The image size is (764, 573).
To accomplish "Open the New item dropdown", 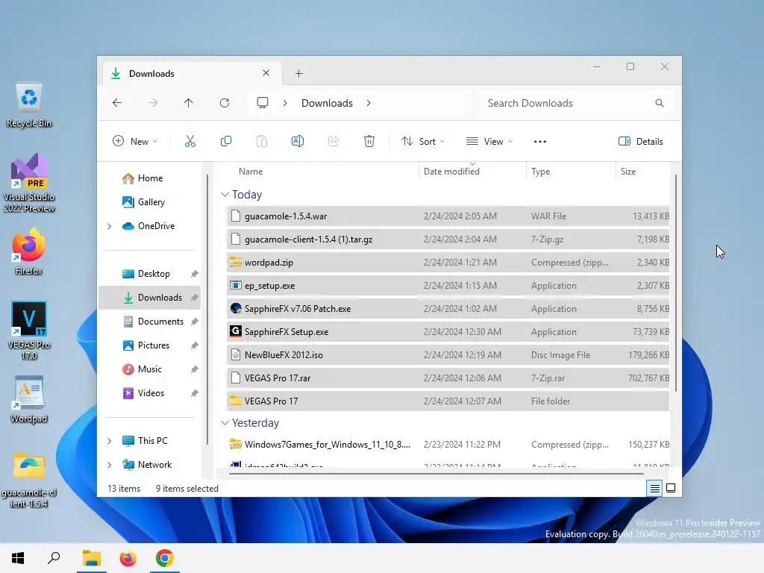I will coord(135,141).
